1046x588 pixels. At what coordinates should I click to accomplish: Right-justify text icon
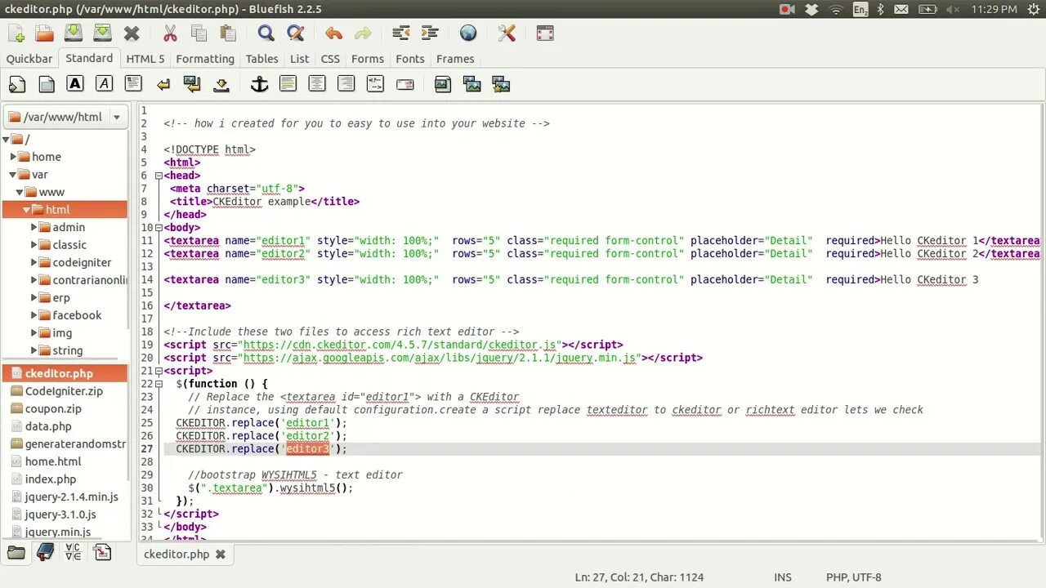click(346, 83)
